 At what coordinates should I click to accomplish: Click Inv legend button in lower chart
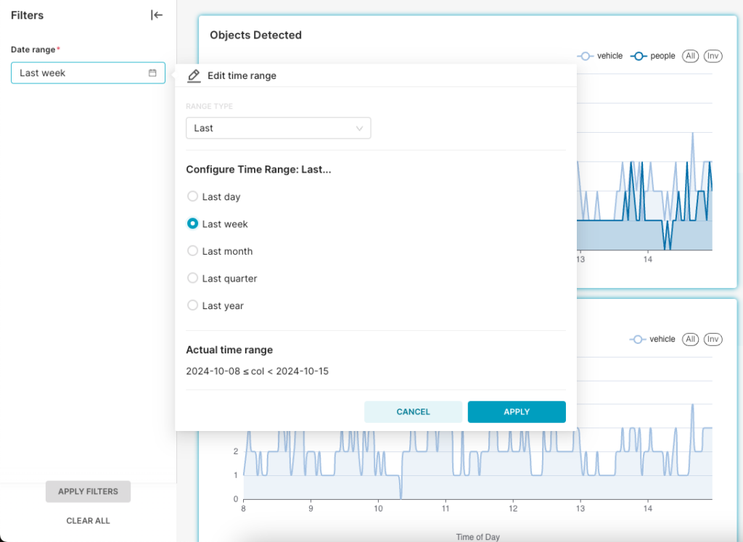click(x=713, y=340)
